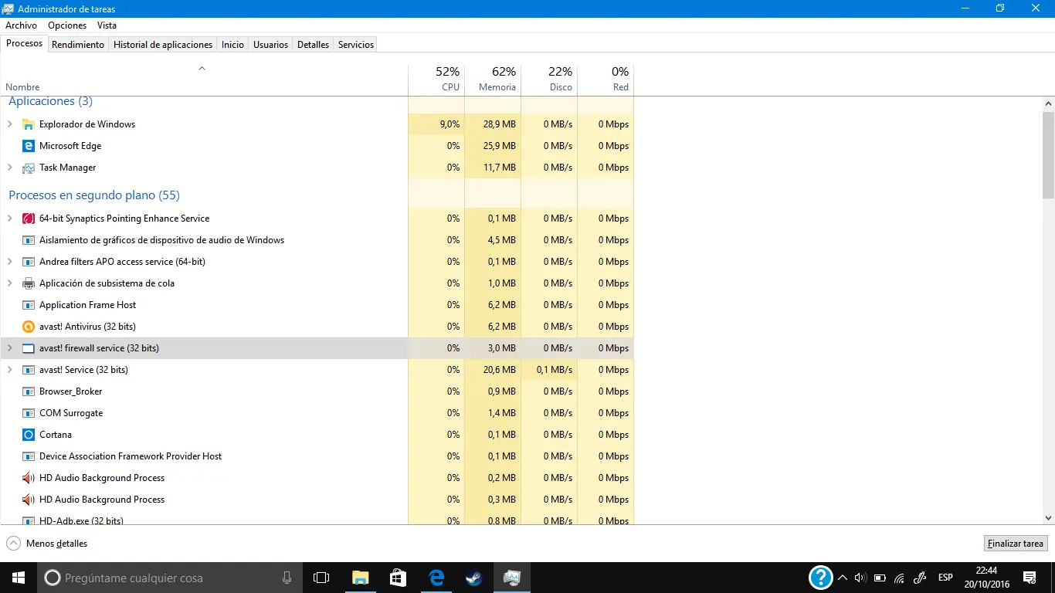The image size is (1055, 593).
Task: Open Steam from the taskbar
Action: pyautogui.click(x=473, y=578)
